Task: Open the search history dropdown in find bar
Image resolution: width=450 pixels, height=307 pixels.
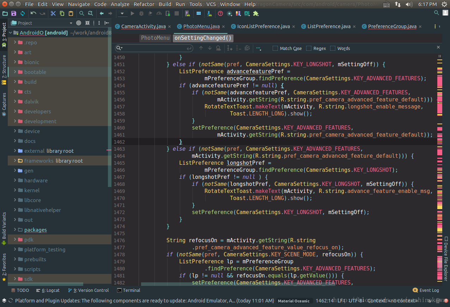Action: pyautogui.click(x=119, y=48)
